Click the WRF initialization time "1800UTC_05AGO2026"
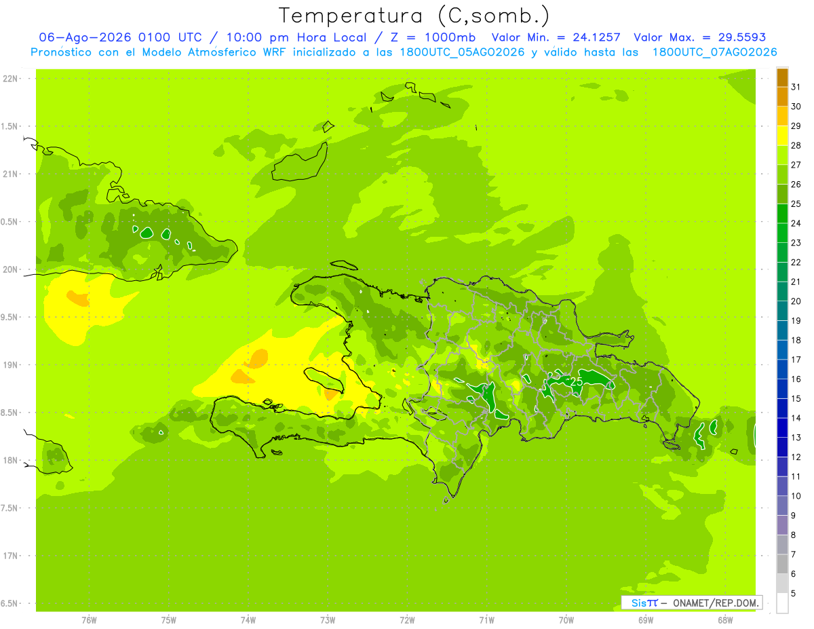The image size is (814, 629). pos(462,52)
